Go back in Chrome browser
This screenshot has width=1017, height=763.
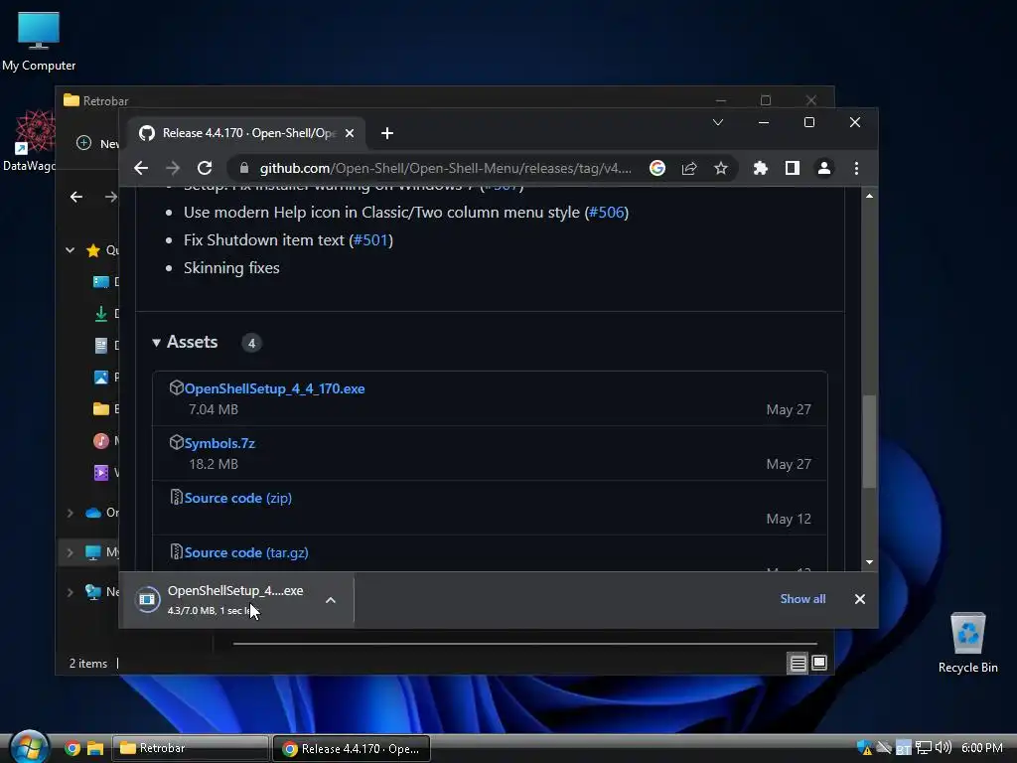click(x=141, y=168)
